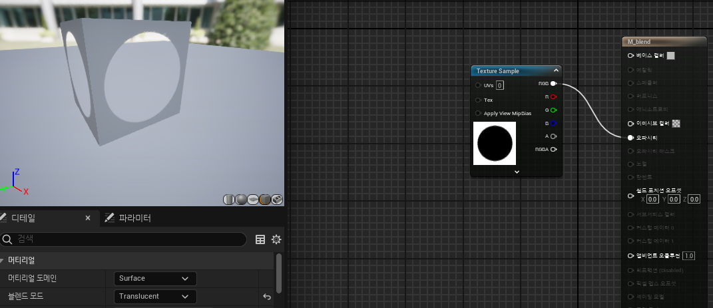Click the green G output pin
Image resolution: width=713 pixels, height=308 pixels.
(553, 110)
